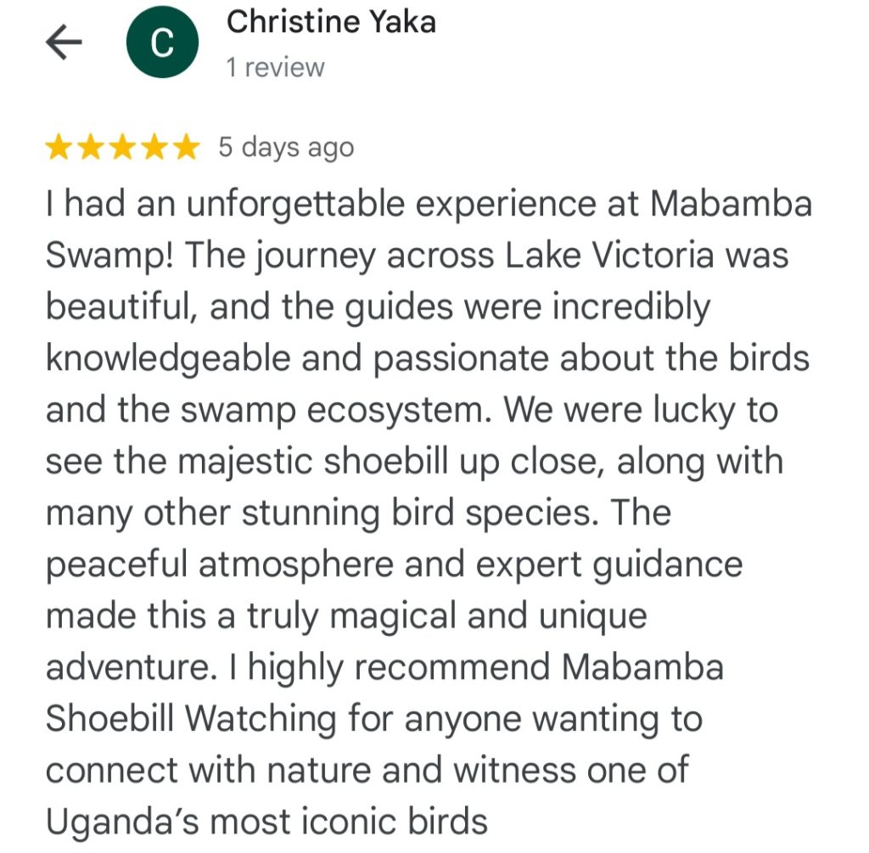This screenshot has height=853, width=869.
Task: Open Christine Yaka's profile name
Action: [331, 23]
